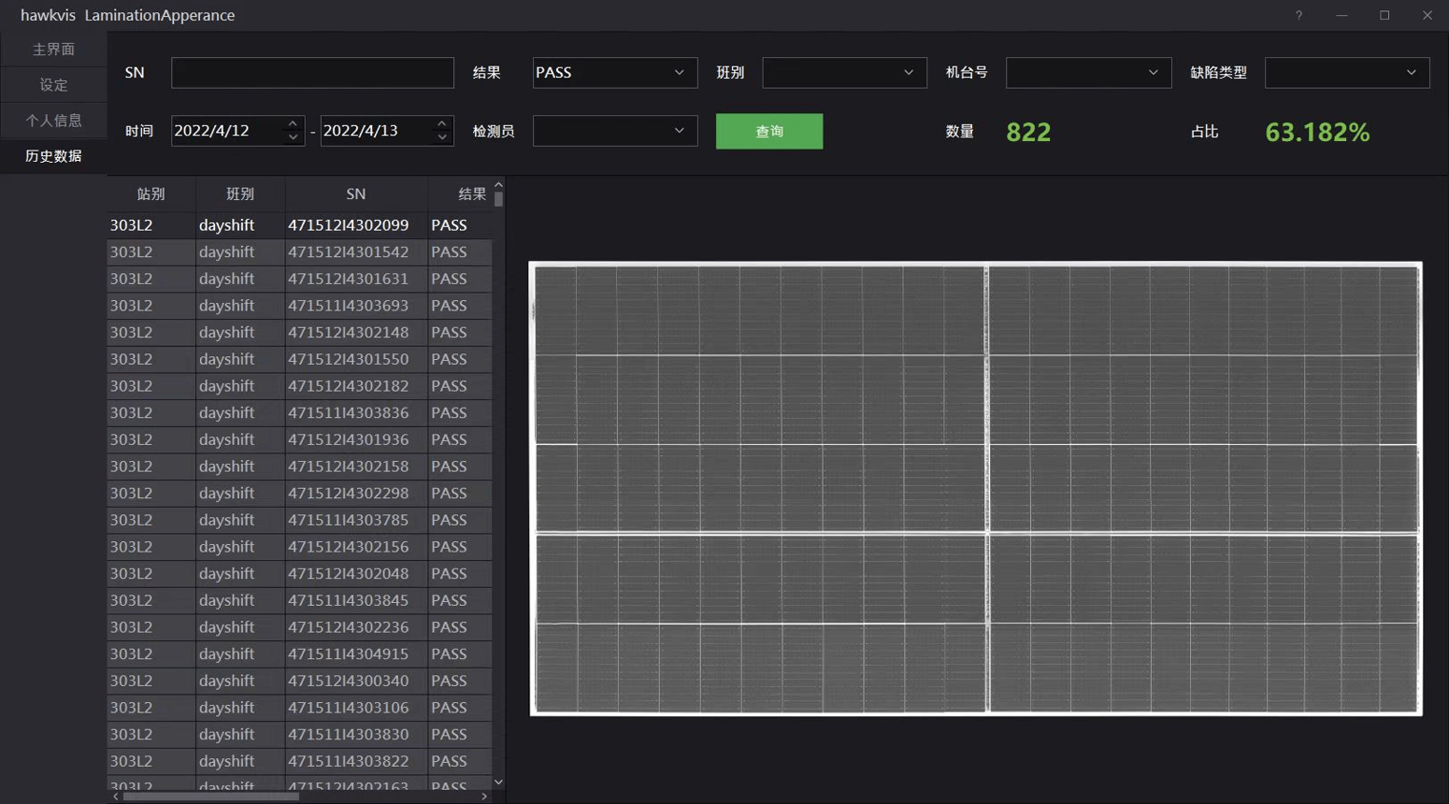Select row with SN 471512I4302182
Viewport: 1449px width, 804px height.
point(299,385)
